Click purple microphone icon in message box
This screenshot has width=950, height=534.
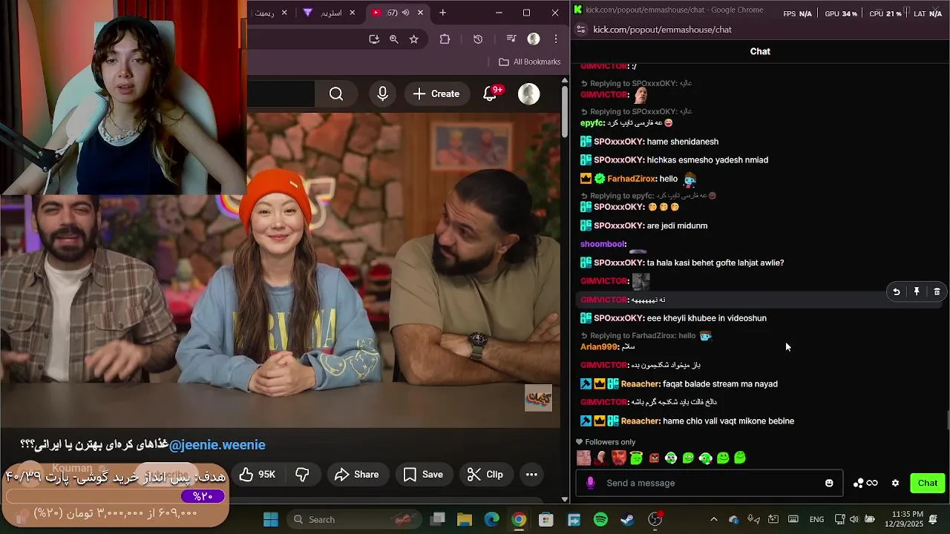(591, 483)
